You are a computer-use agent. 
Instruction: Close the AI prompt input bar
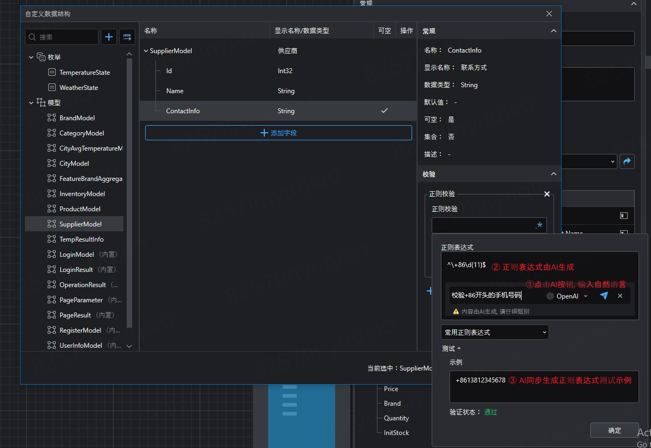point(620,296)
